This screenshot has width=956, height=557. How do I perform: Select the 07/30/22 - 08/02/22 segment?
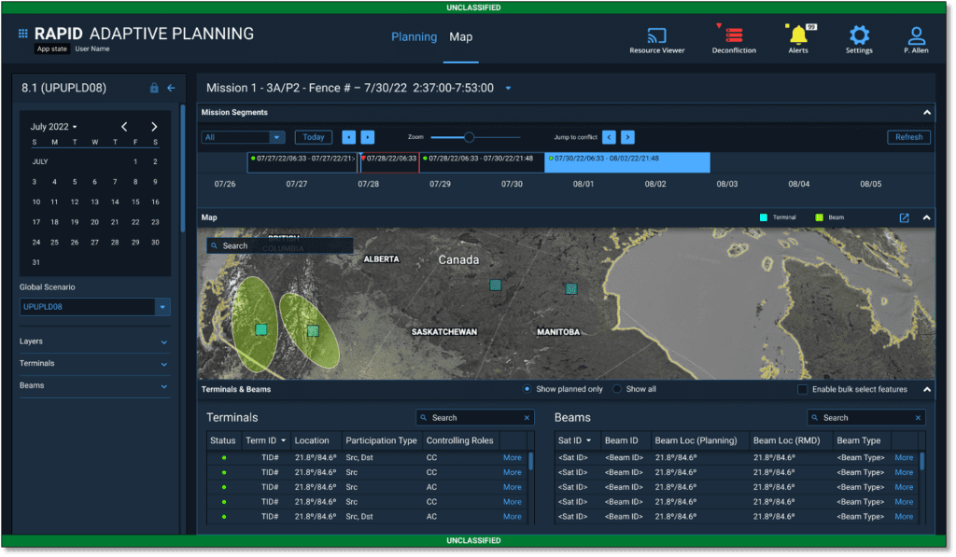(627, 162)
